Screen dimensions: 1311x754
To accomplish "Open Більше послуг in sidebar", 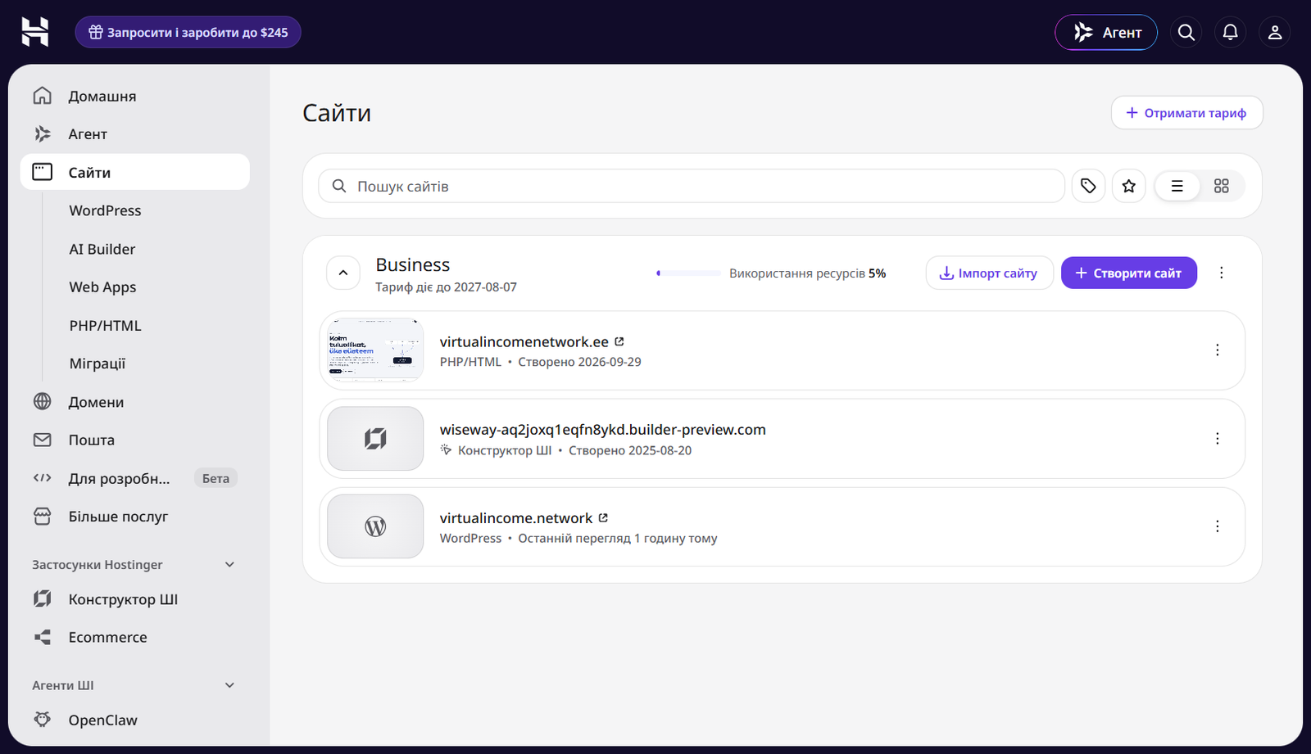I will [x=134, y=517].
